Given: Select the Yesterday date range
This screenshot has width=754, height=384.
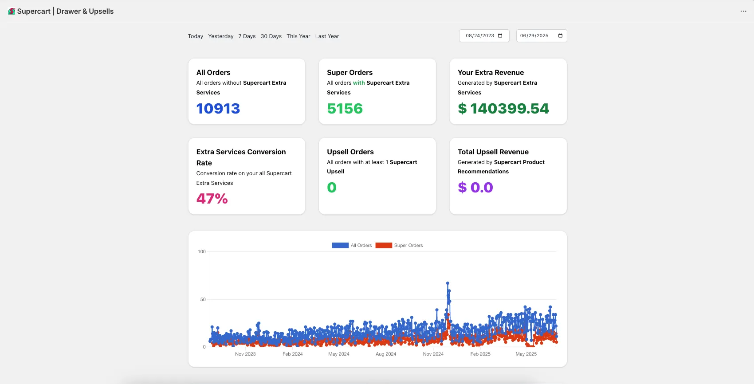Looking at the screenshot, I should click(221, 36).
